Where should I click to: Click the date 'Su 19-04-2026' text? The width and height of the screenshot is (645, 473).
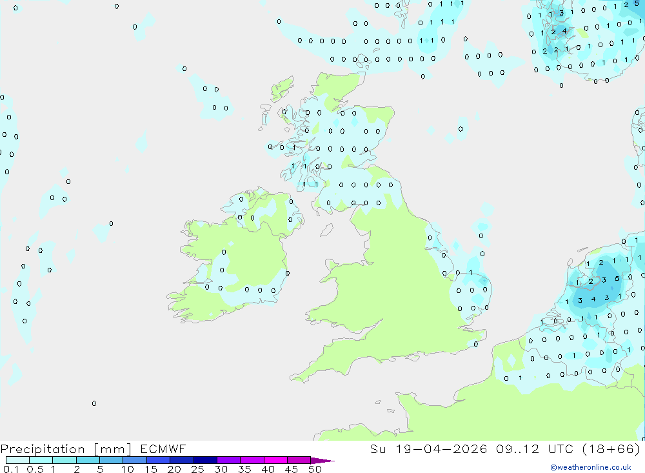[x=428, y=448]
